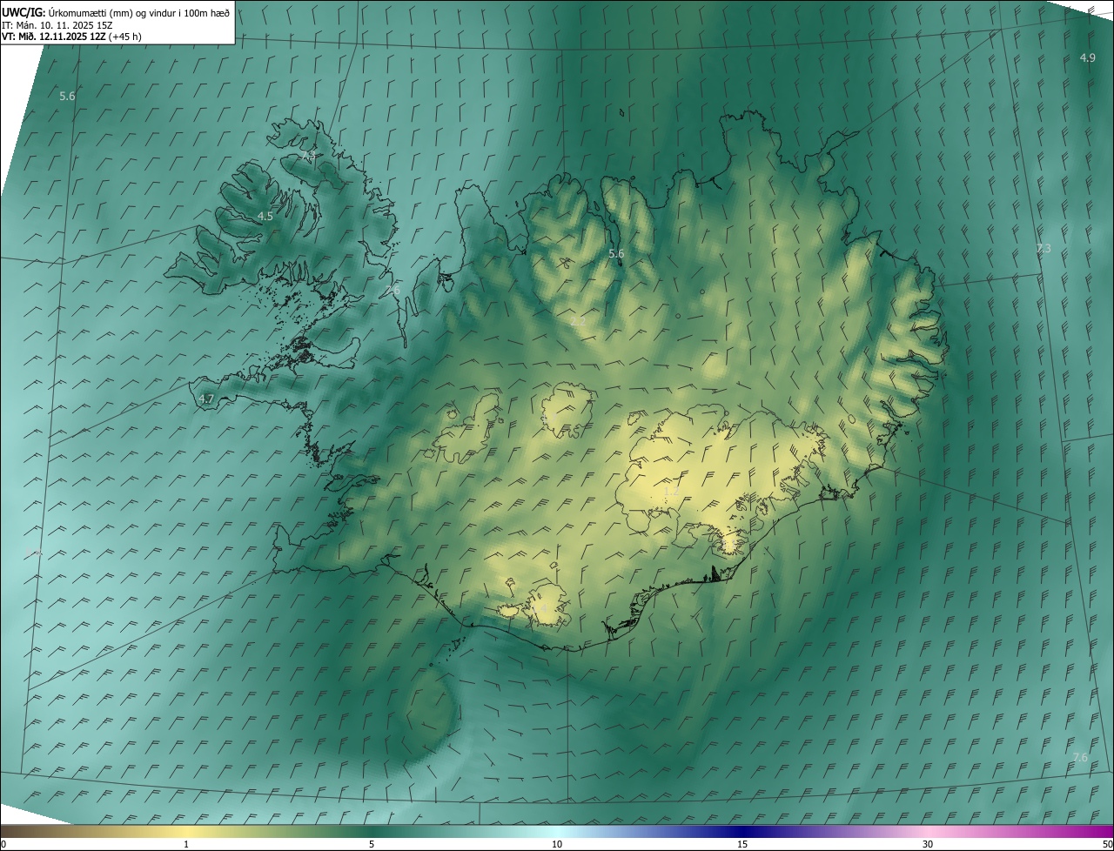
Task: Click the 7.3 value off the east coast
Action: [1044, 249]
